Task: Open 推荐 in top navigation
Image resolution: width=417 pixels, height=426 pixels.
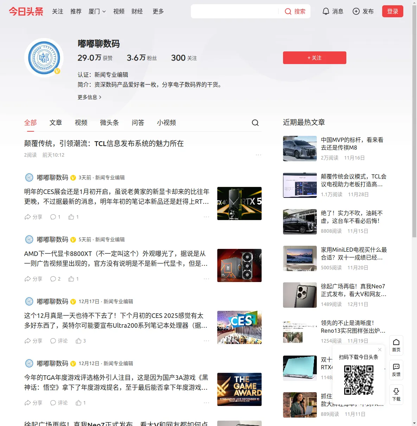Action: [x=76, y=11]
